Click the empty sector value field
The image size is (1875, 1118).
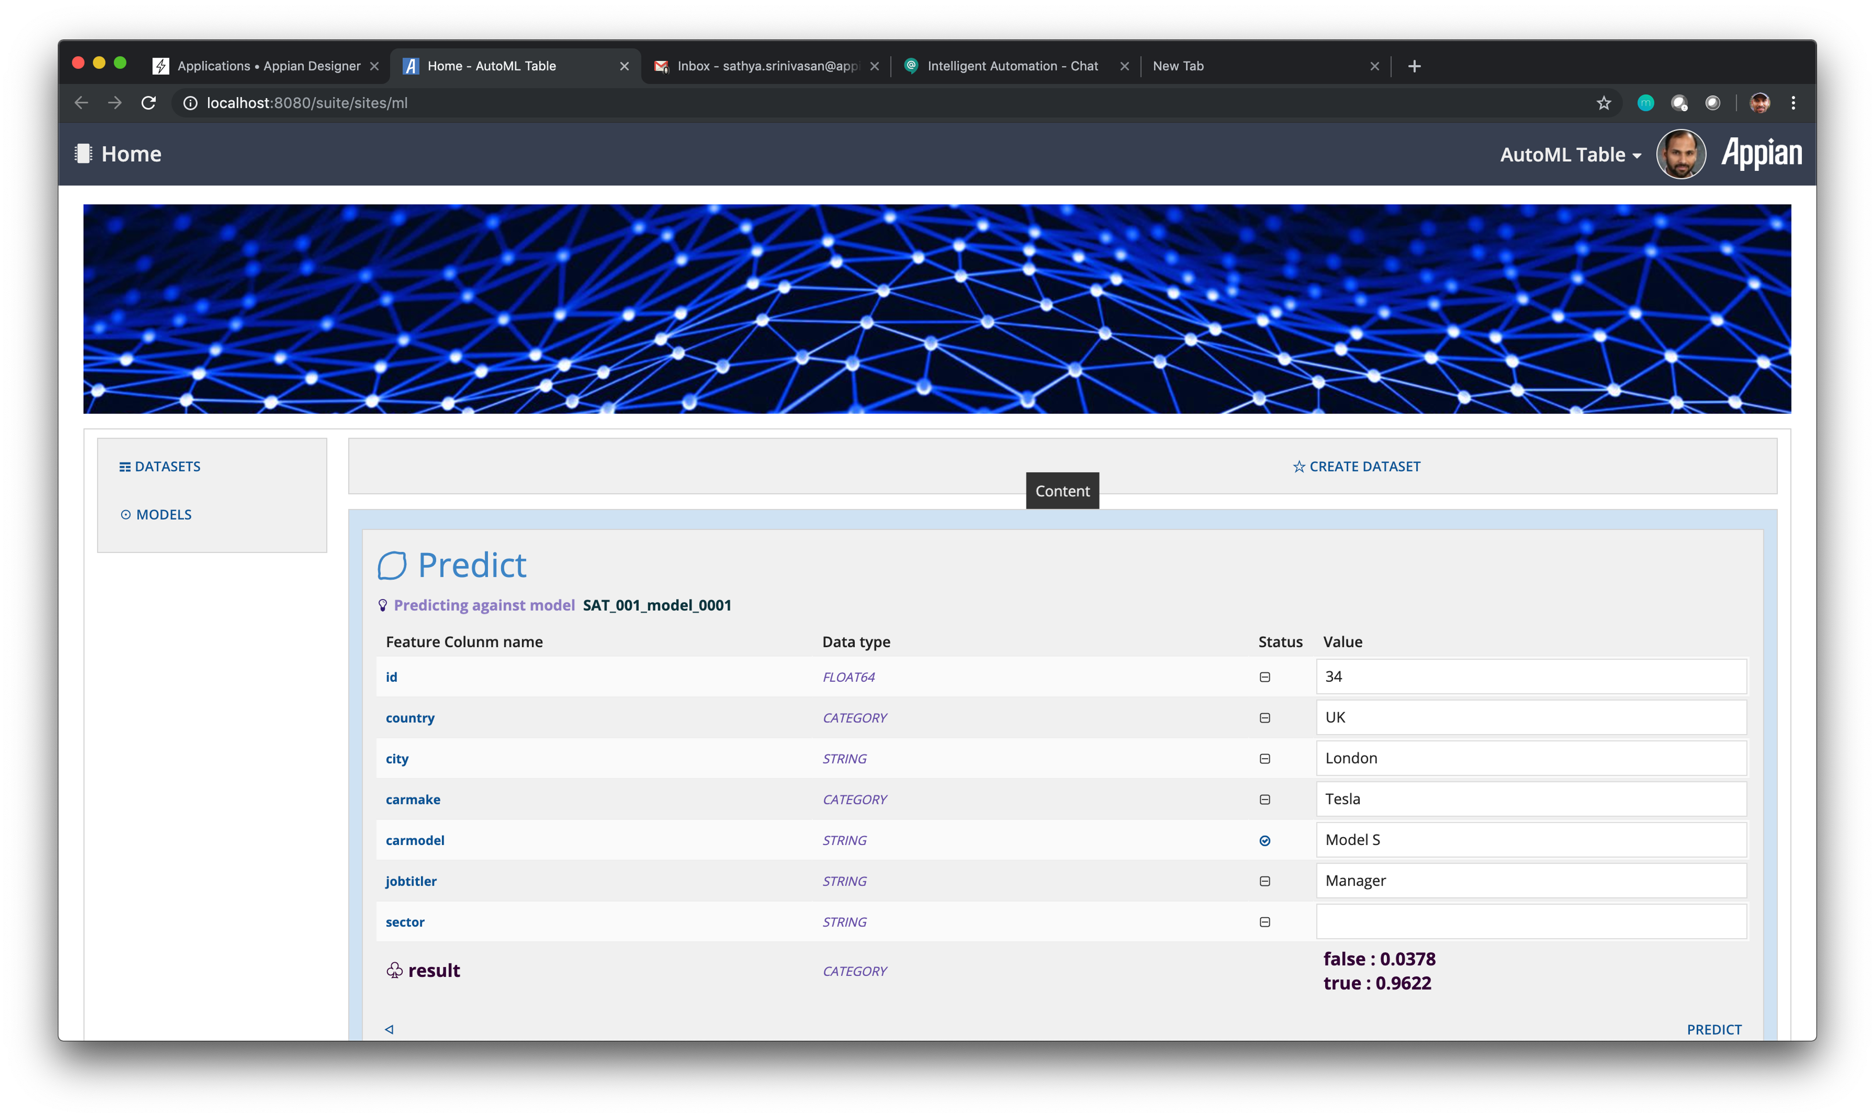click(1531, 921)
